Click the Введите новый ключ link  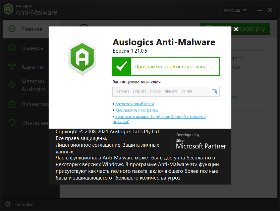coord(134,104)
